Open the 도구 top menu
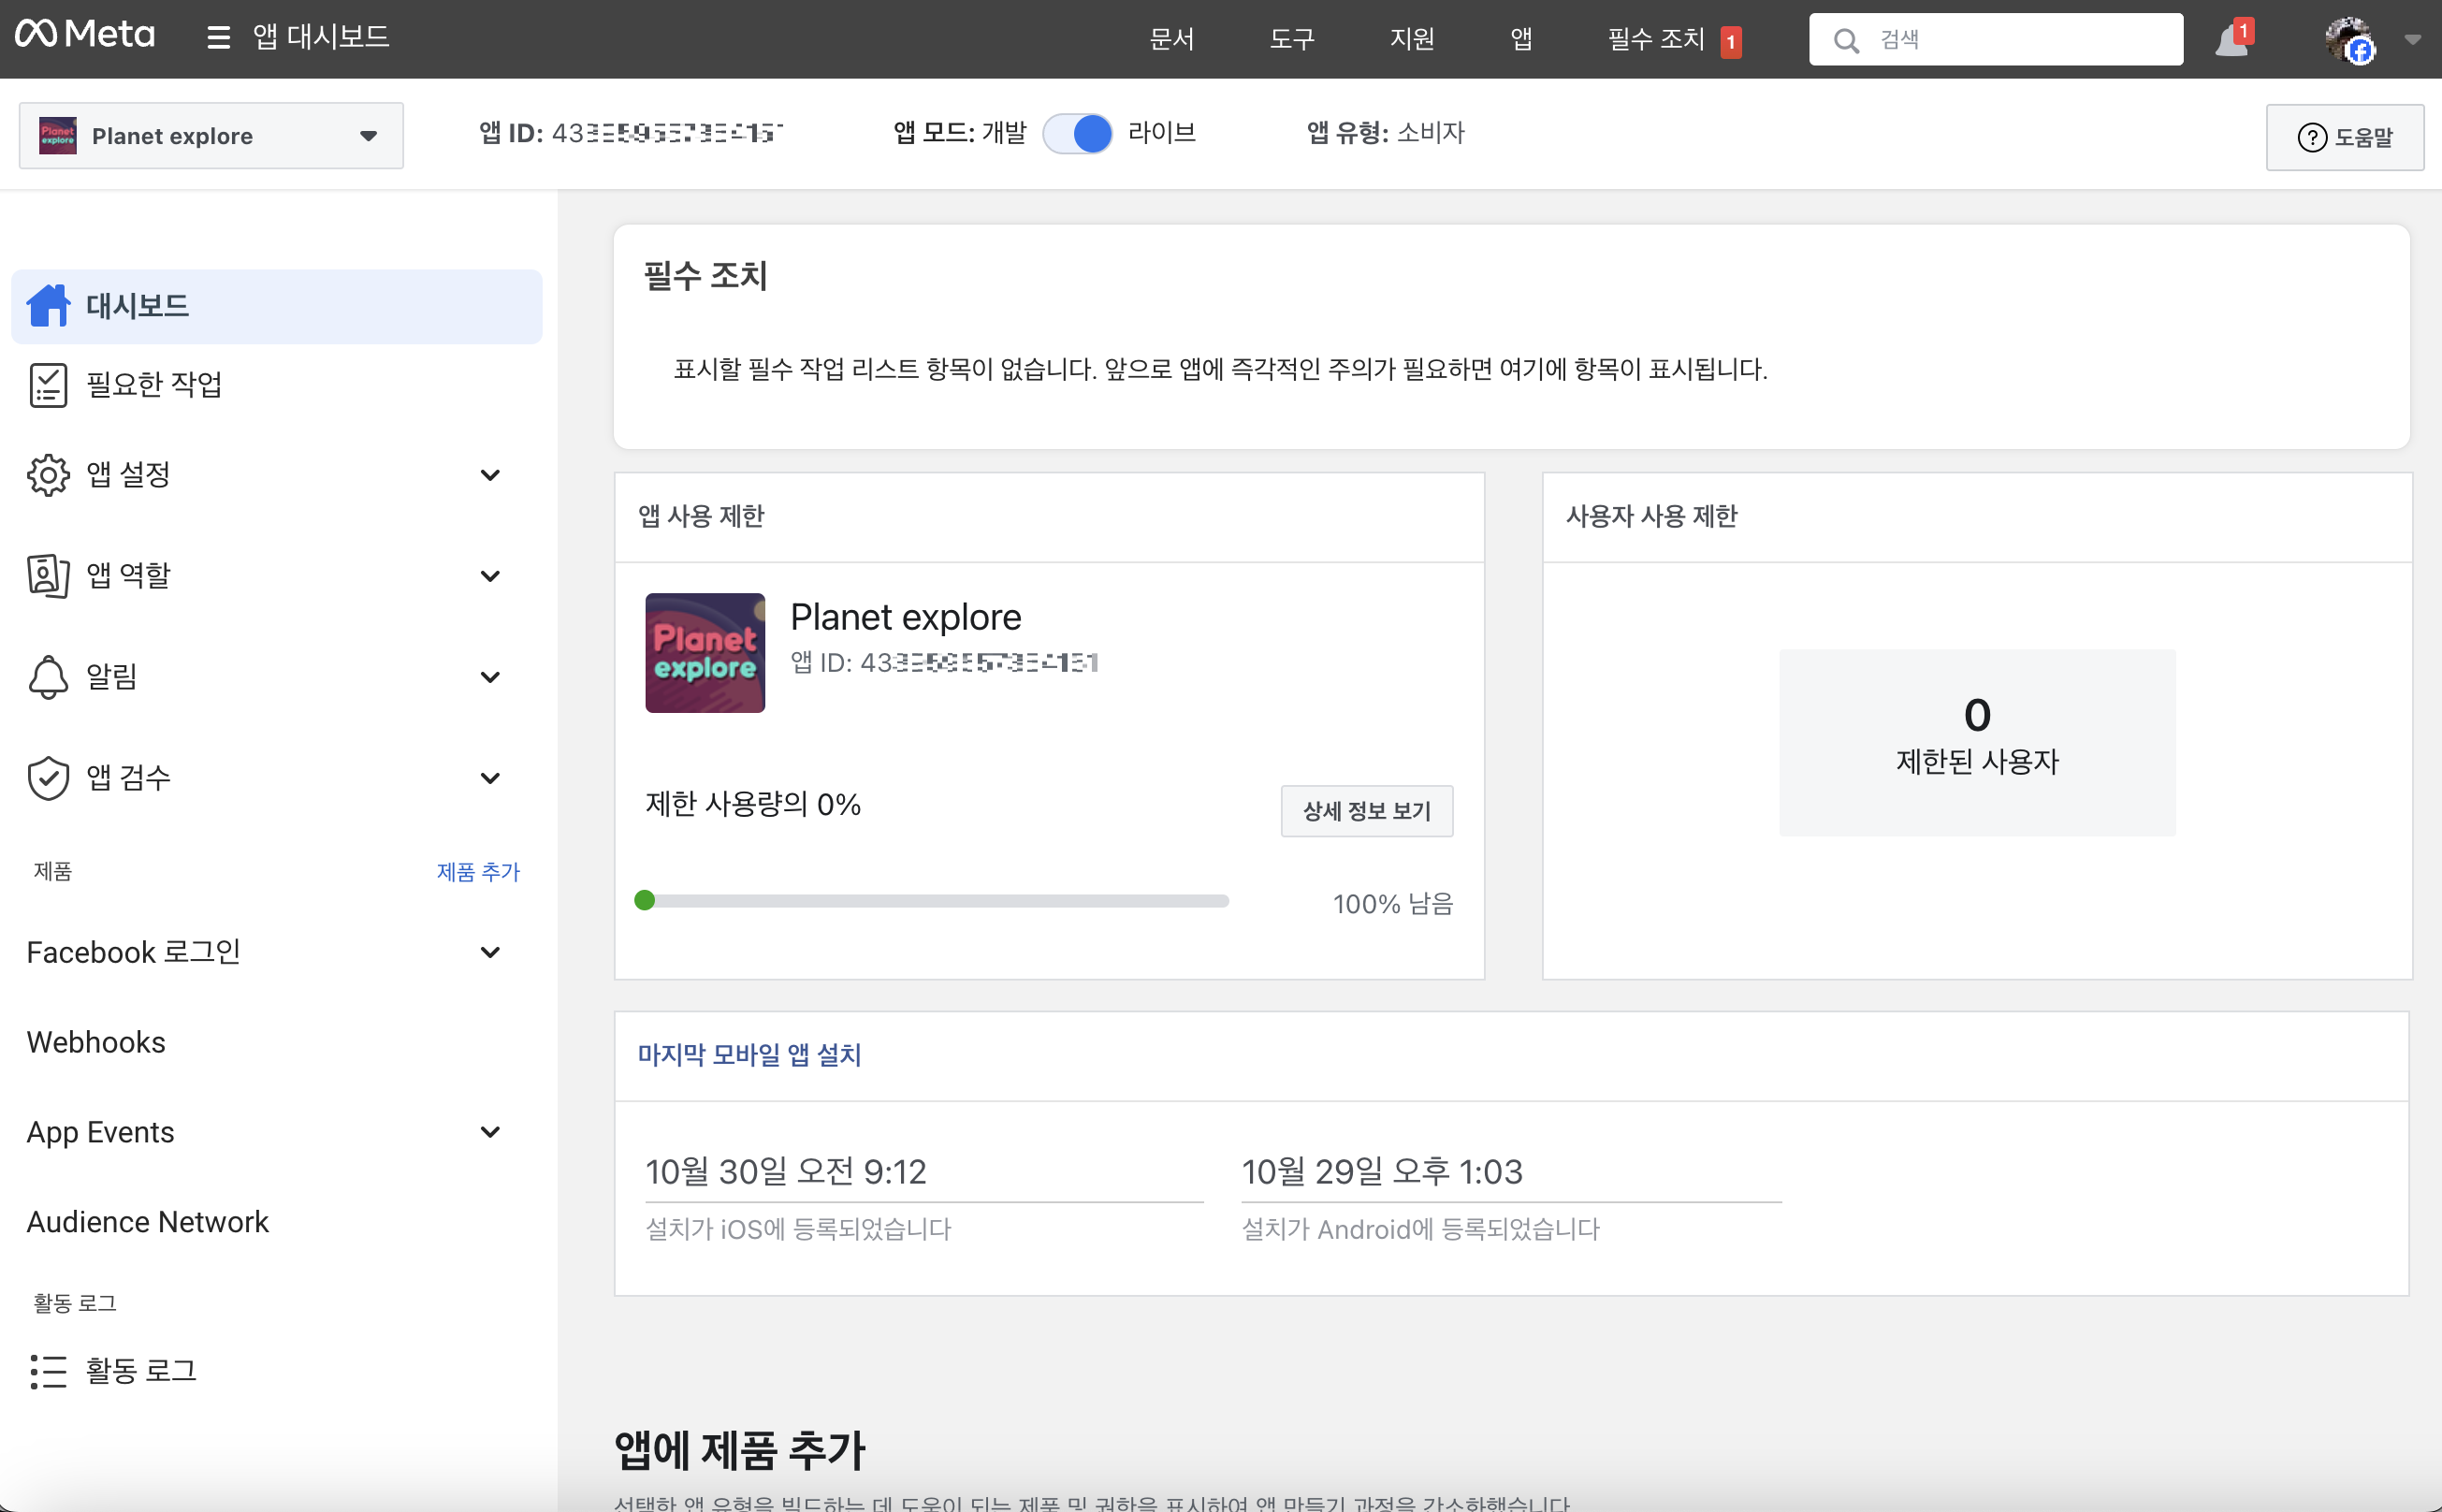The height and width of the screenshot is (1512, 2442). pyautogui.click(x=1291, y=39)
